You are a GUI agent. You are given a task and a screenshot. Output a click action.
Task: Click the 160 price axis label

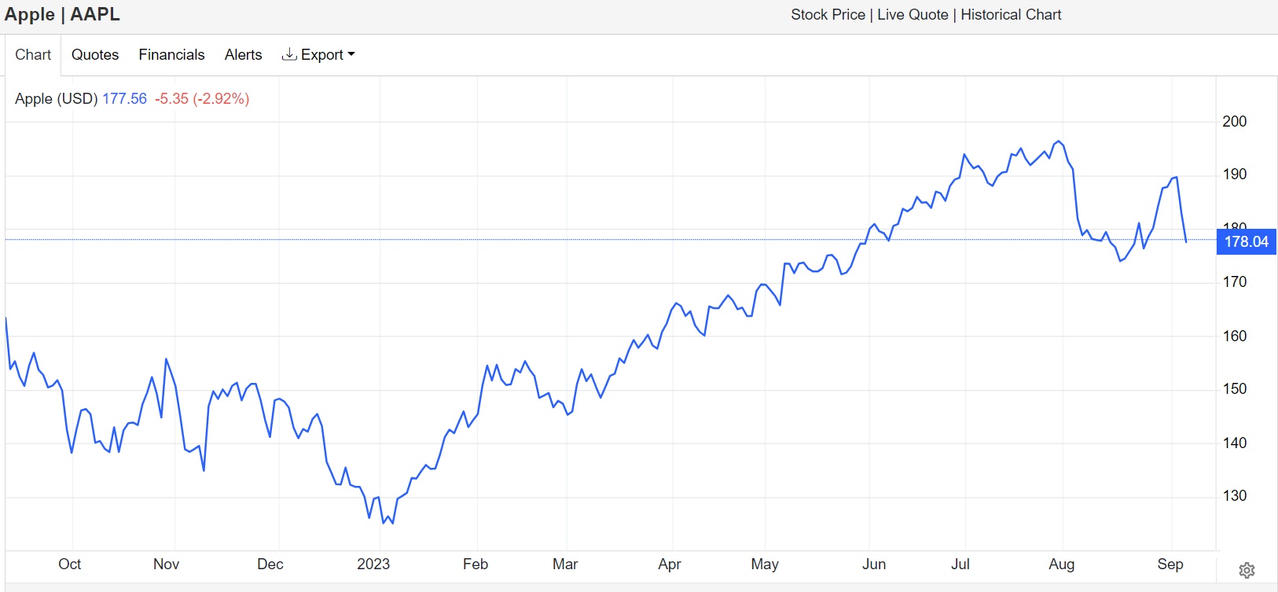pyautogui.click(x=1235, y=336)
